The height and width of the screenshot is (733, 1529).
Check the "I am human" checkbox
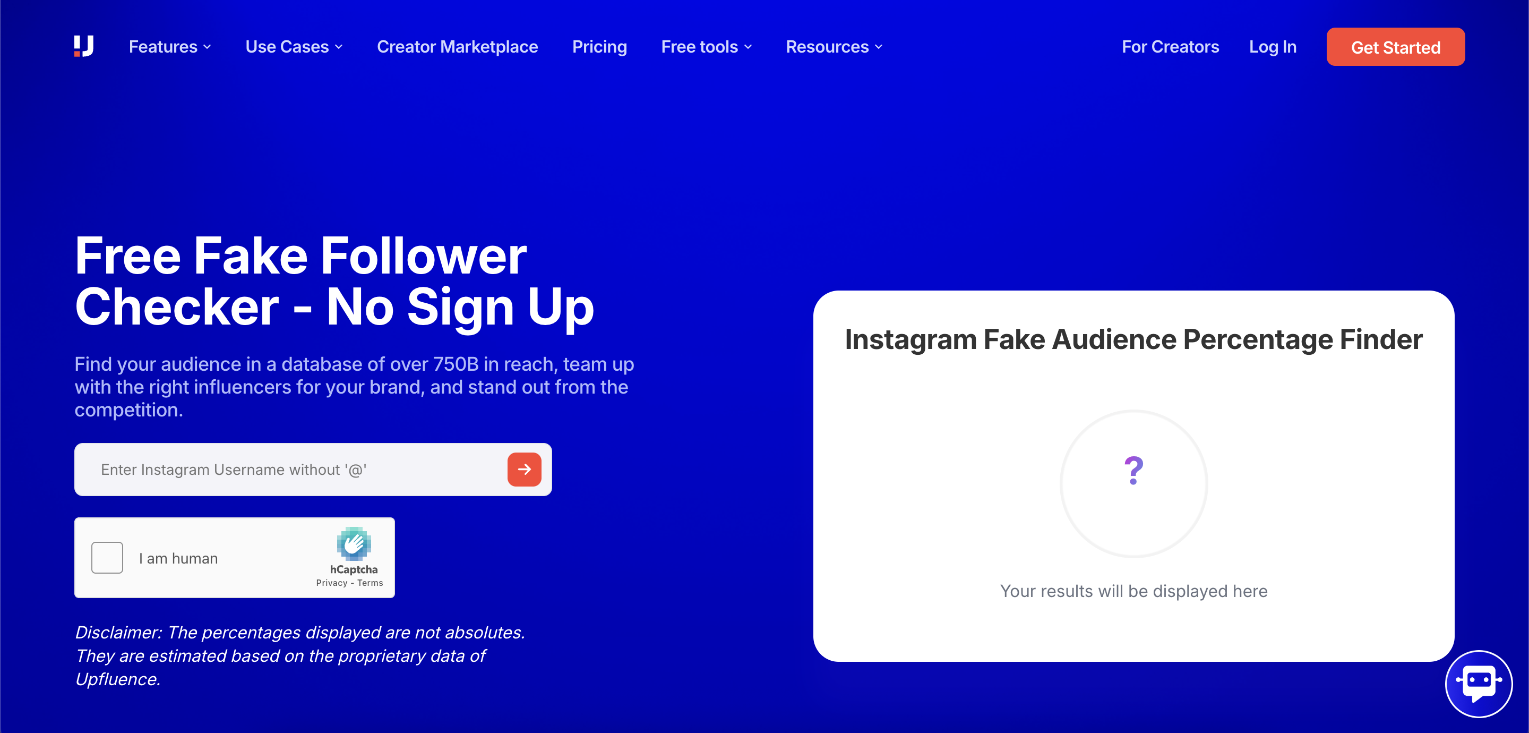pos(107,558)
